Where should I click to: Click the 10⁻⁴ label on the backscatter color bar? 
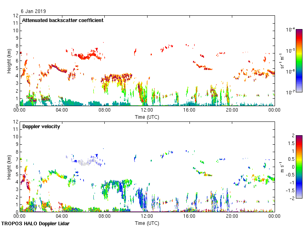290,30
